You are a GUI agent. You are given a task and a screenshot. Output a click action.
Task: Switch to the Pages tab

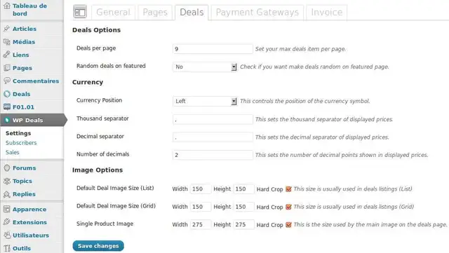(x=155, y=13)
